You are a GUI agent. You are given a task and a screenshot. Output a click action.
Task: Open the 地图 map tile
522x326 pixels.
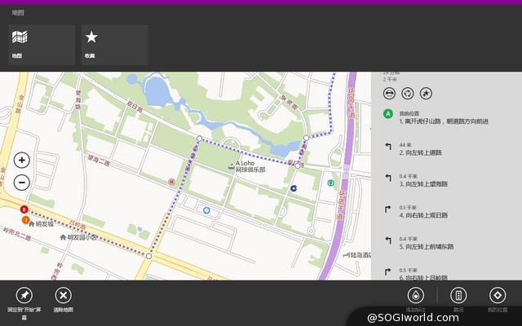42,45
